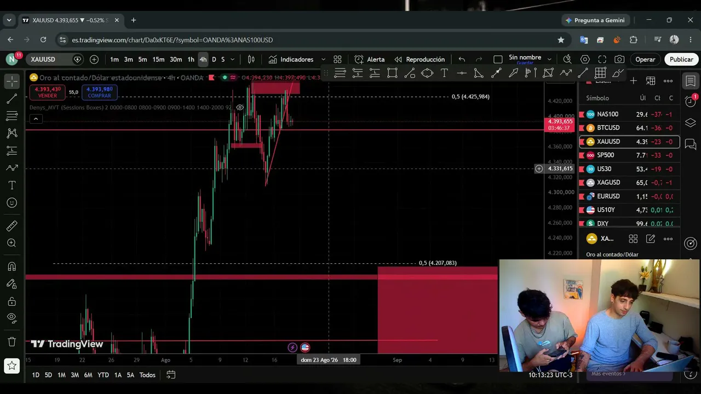Expand the Sin nombre layout dropdown
Screen dimensions: 701x394
(549, 59)
